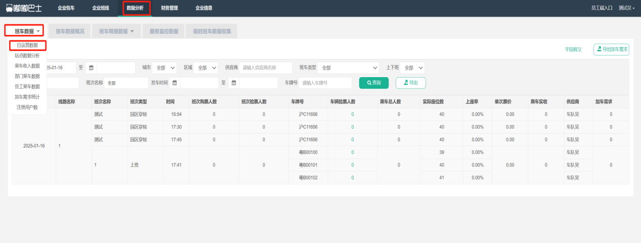Click the seat count 41 cell

point(442,177)
